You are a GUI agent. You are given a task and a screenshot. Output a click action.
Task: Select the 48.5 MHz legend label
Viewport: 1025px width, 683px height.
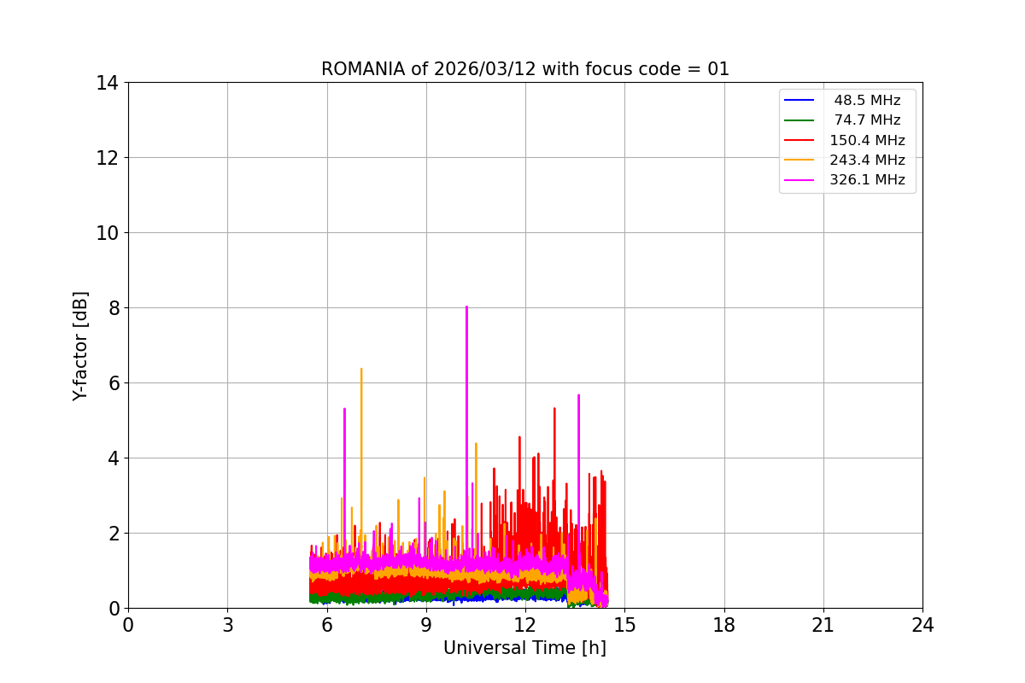(x=867, y=100)
